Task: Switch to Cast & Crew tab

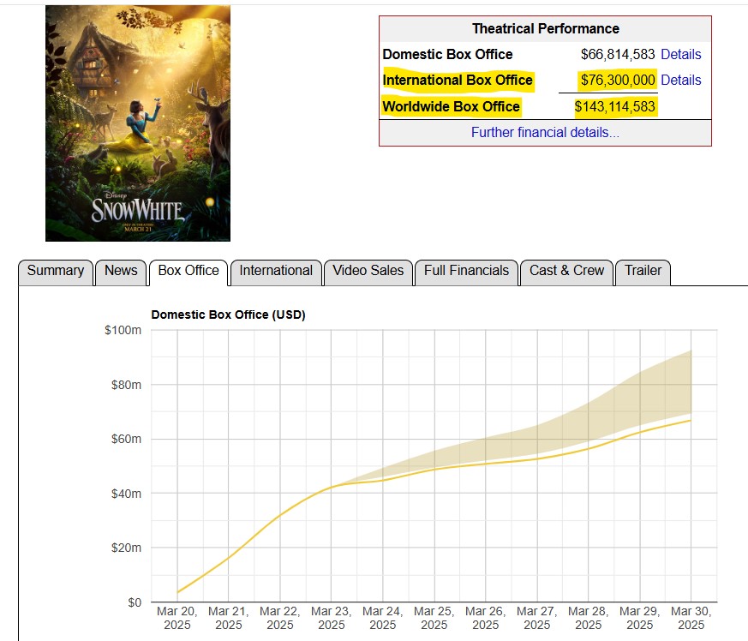Action: pyautogui.click(x=566, y=271)
